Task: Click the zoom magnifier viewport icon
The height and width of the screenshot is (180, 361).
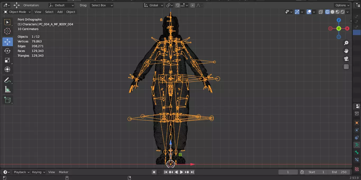Action: click(346, 43)
